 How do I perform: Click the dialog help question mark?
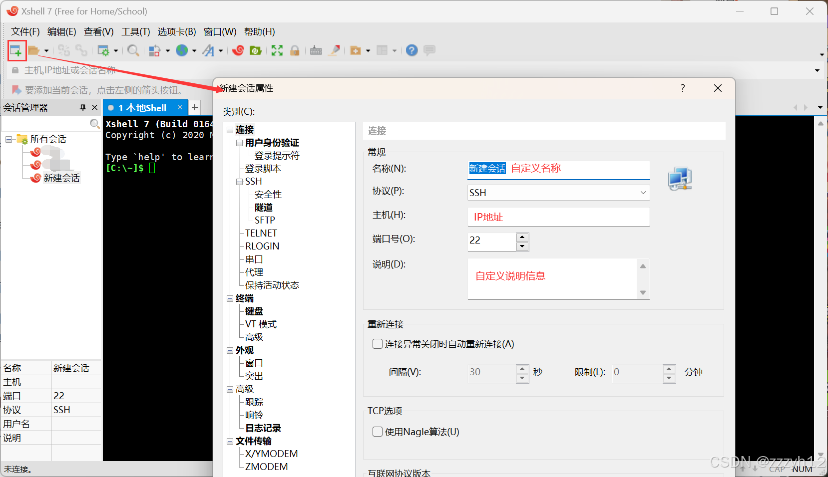[x=683, y=88]
